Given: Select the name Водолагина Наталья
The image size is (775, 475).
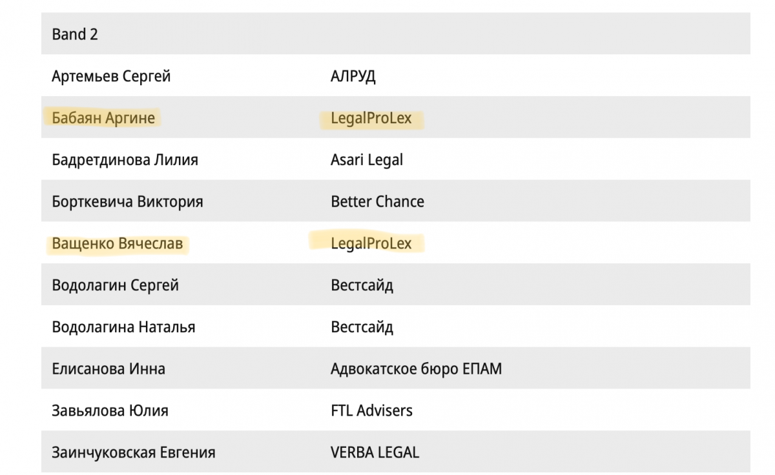Looking at the screenshot, I should coord(123,327).
